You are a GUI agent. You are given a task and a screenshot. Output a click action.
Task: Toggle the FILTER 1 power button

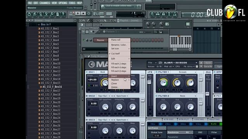(157, 72)
